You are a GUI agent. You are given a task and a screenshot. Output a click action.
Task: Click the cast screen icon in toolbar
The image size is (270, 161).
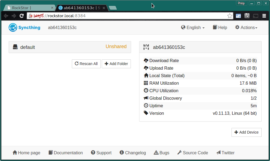tap(255, 16)
